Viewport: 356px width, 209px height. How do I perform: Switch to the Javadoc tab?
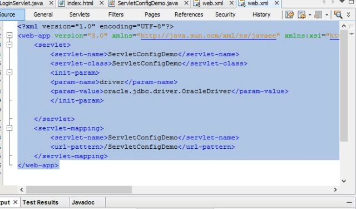(83, 202)
